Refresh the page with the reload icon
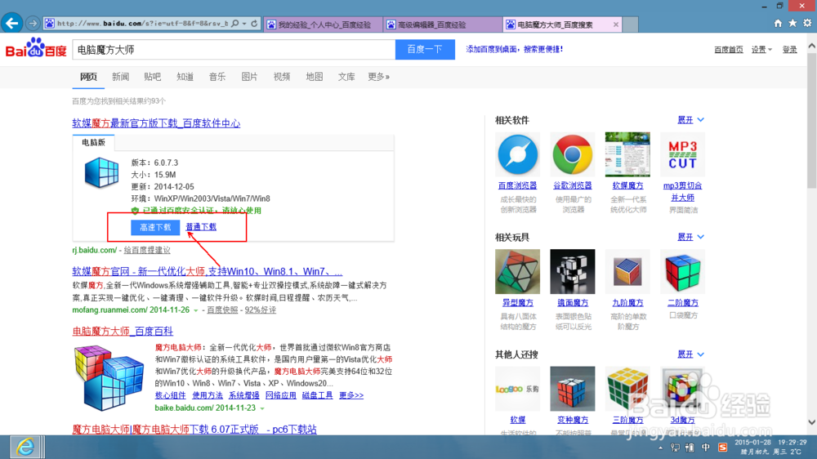817x459 pixels. coord(254,24)
